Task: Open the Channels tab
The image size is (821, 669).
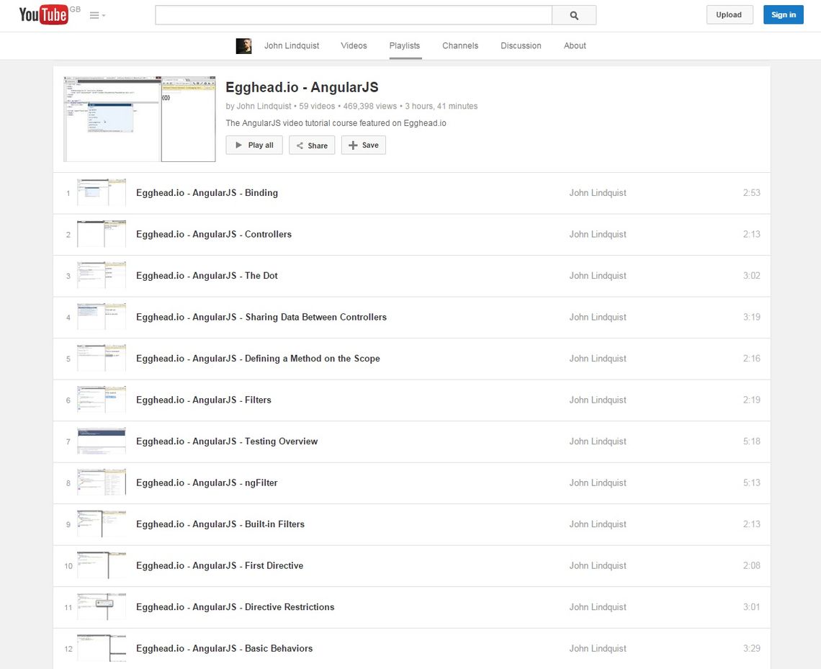Action: (460, 46)
